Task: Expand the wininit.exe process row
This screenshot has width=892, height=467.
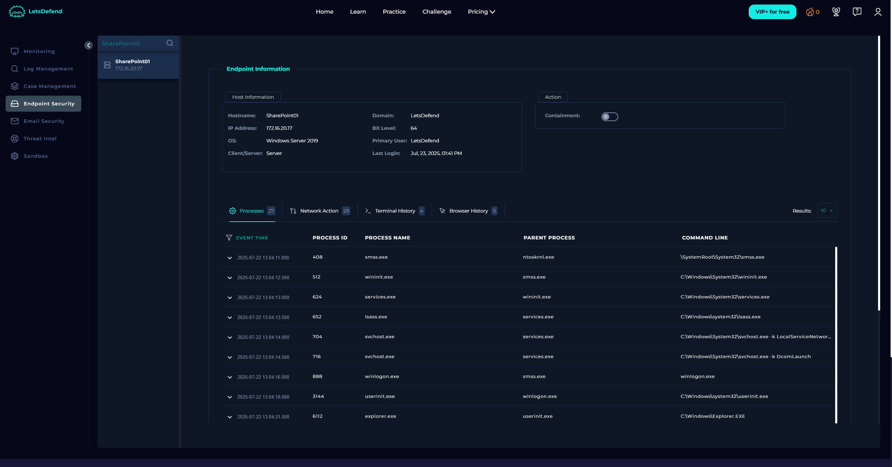Action: tap(230, 278)
